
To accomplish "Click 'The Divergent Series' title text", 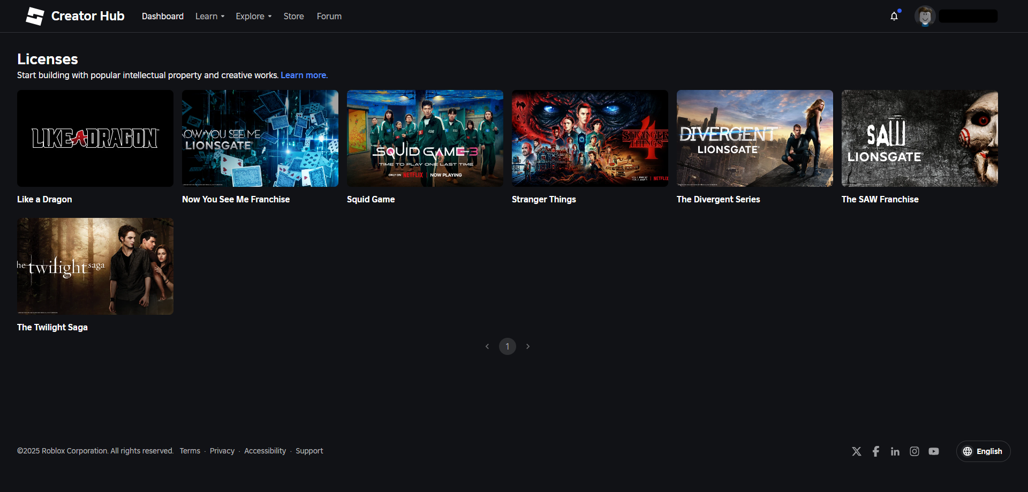I will coord(719,199).
